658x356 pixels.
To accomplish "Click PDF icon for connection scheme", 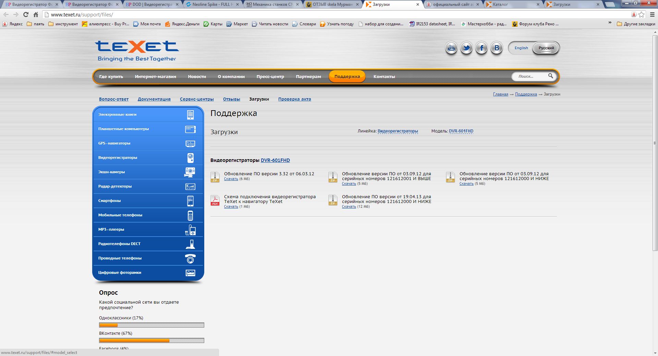I will (215, 200).
